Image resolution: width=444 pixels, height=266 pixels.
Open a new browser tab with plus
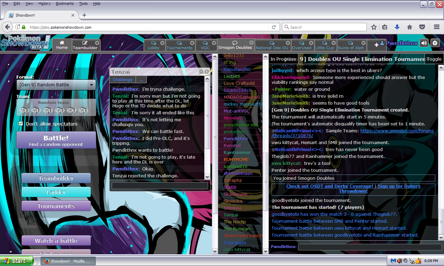[84, 15]
